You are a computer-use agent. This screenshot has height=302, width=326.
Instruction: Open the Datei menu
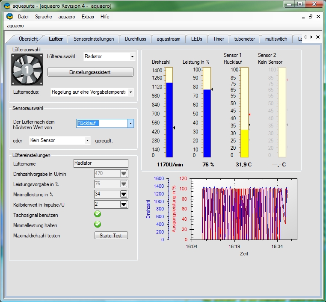[x=23, y=17]
